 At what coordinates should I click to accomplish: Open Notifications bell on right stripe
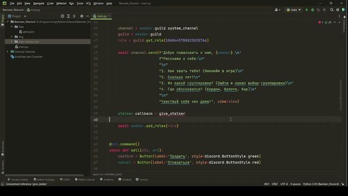344,17
